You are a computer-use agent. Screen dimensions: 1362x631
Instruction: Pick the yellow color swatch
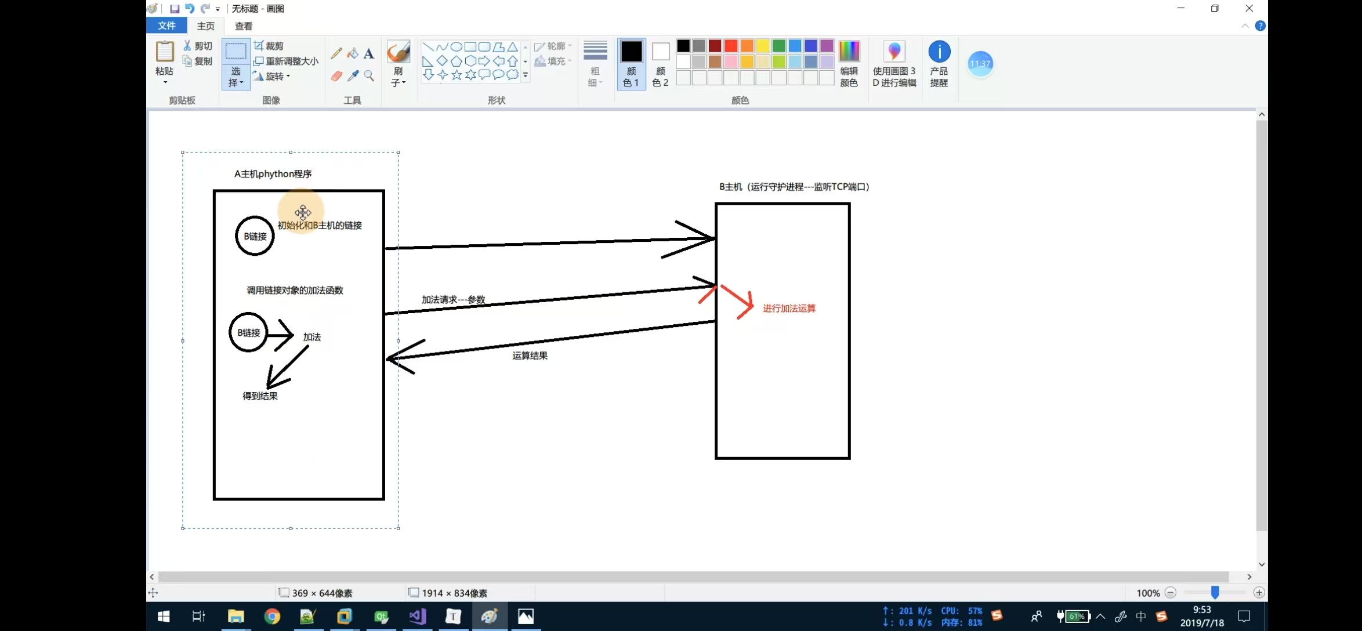pos(763,46)
